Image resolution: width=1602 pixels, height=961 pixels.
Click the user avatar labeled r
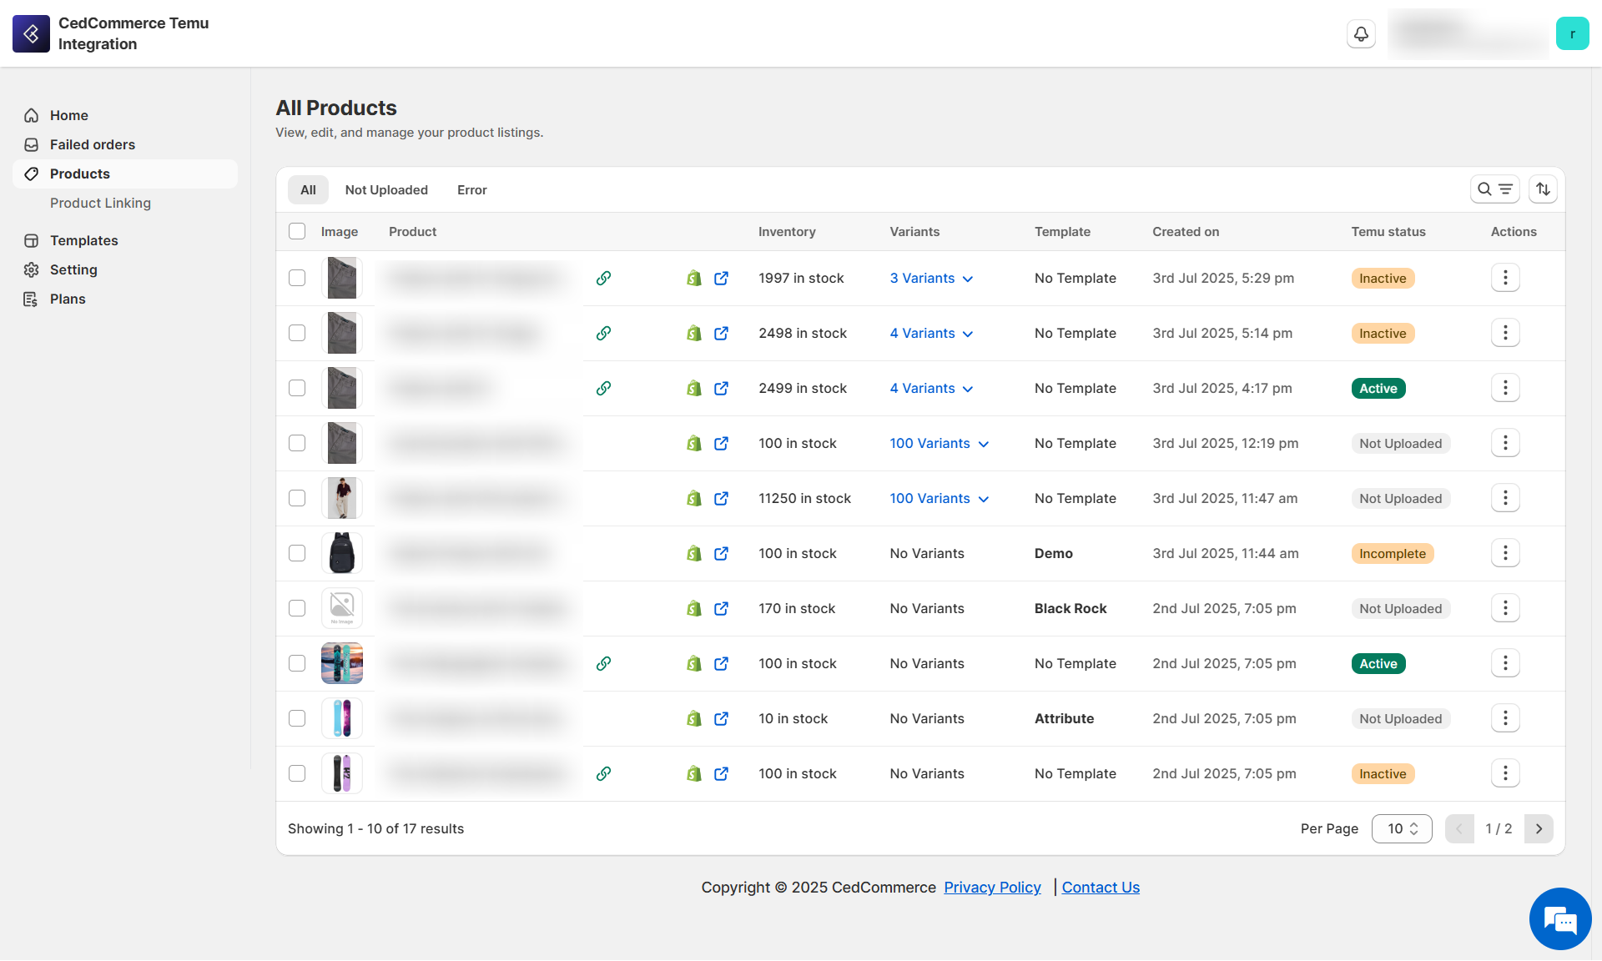tap(1572, 34)
